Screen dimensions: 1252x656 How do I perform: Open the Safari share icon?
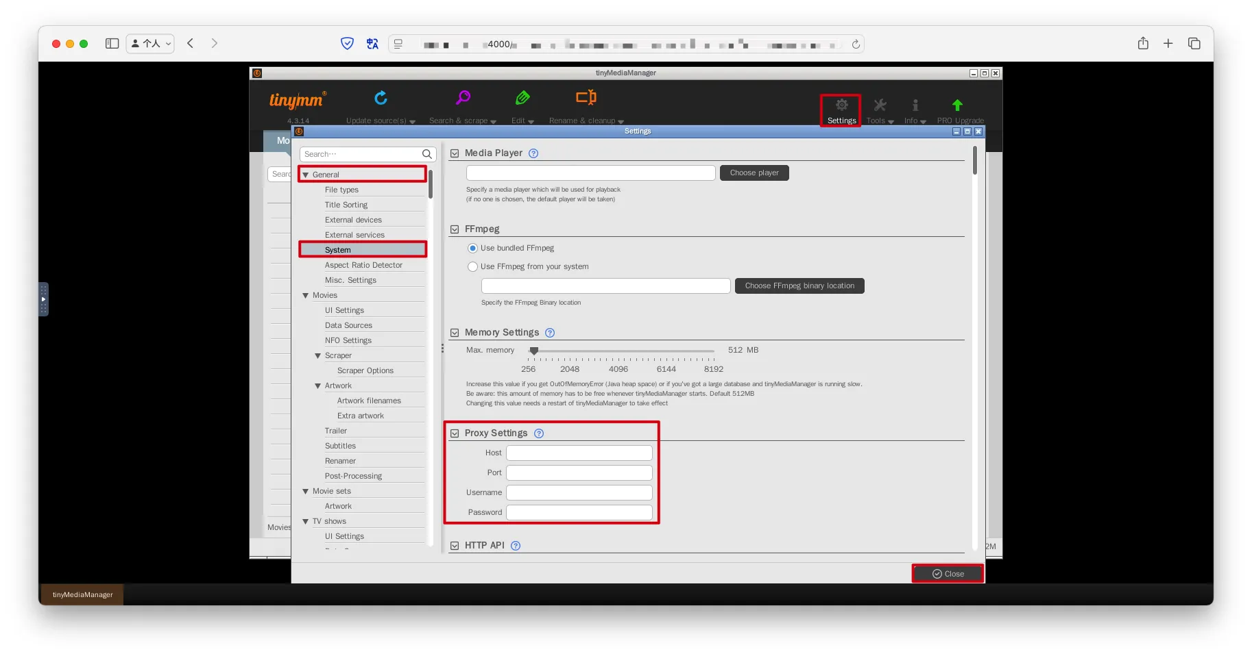[1143, 44]
